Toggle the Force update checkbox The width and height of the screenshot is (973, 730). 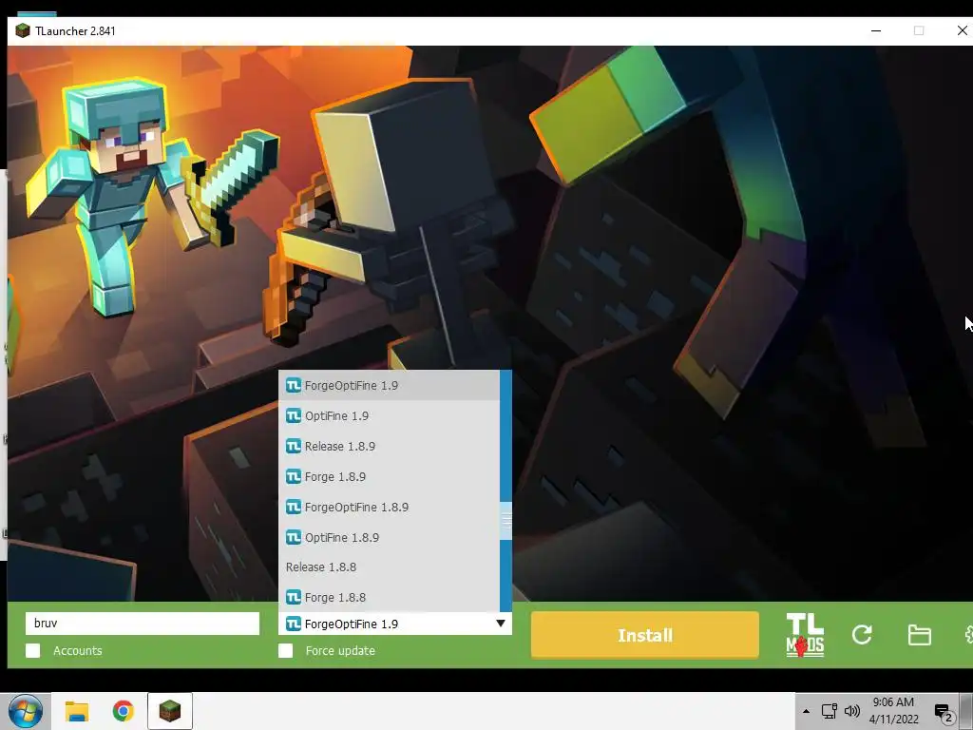pyautogui.click(x=285, y=650)
